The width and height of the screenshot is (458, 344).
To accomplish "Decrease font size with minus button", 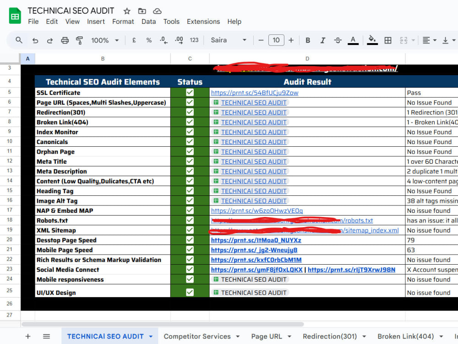I will coord(261,40).
